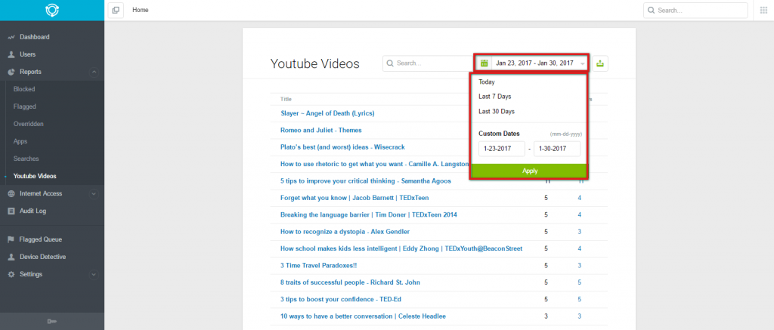Click user count 3 in 10 ways row
The image size is (774, 330).
[580, 316]
